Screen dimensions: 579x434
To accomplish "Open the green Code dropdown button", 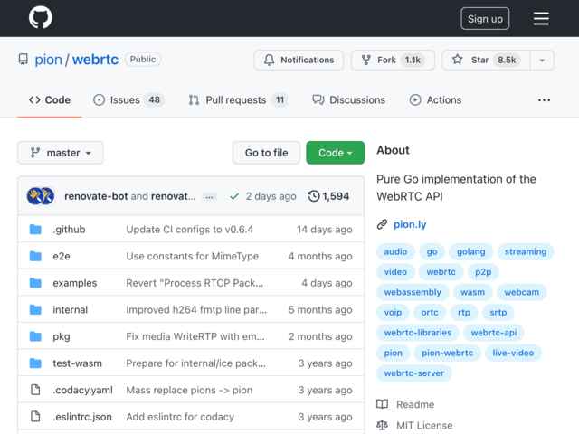I will click(336, 153).
